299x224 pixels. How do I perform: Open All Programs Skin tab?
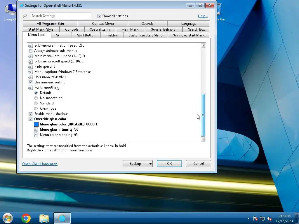pos(50,24)
